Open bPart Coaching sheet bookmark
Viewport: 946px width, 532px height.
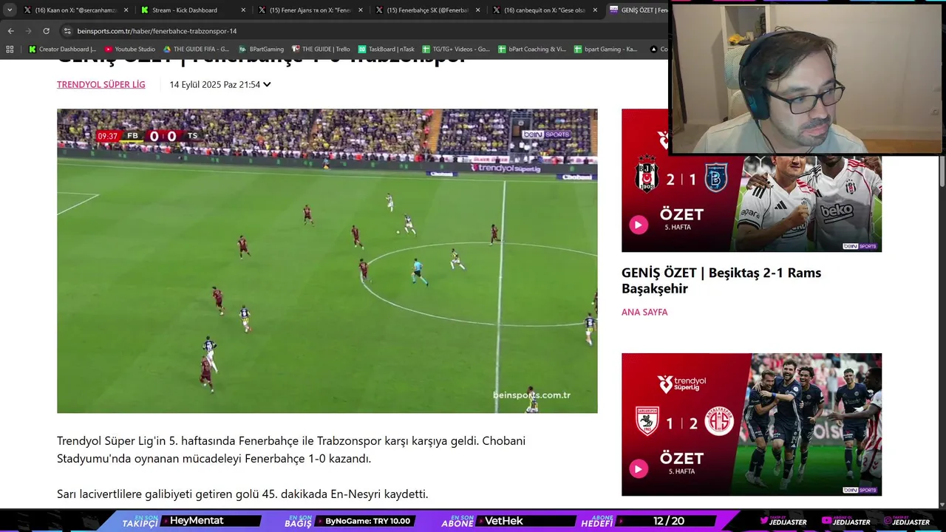532,50
